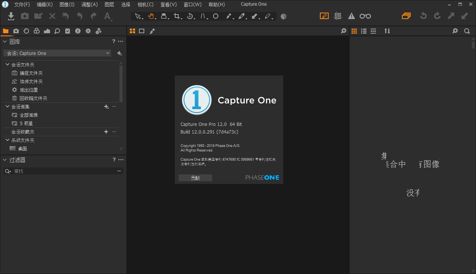Add a new album in 会话图集
This screenshot has height=274, width=476.
click(x=106, y=107)
